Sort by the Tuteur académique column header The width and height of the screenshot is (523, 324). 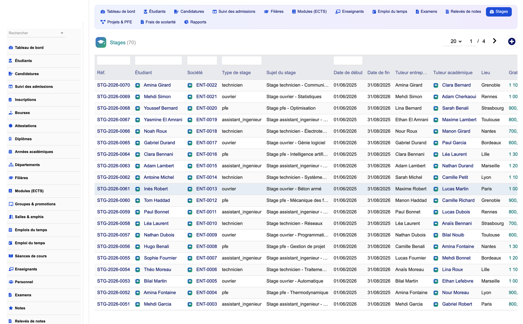pyautogui.click(x=453, y=73)
